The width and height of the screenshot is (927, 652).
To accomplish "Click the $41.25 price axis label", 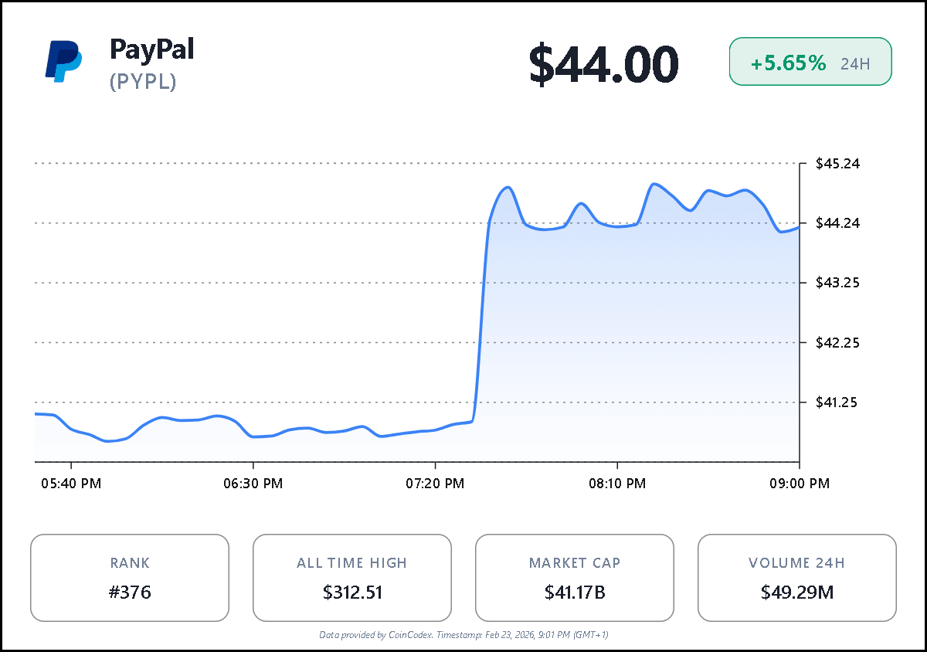I will point(838,402).
